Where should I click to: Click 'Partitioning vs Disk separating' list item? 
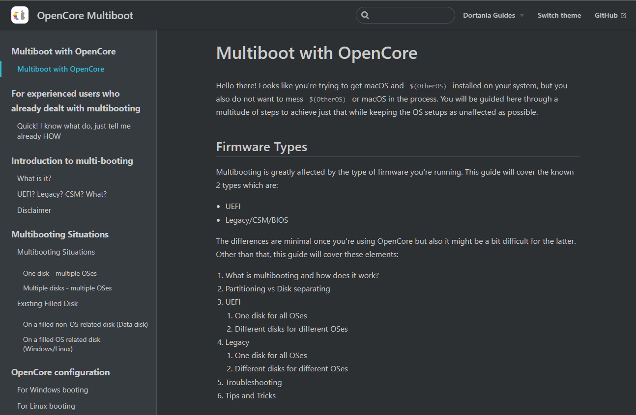click(x=278, y=289)
